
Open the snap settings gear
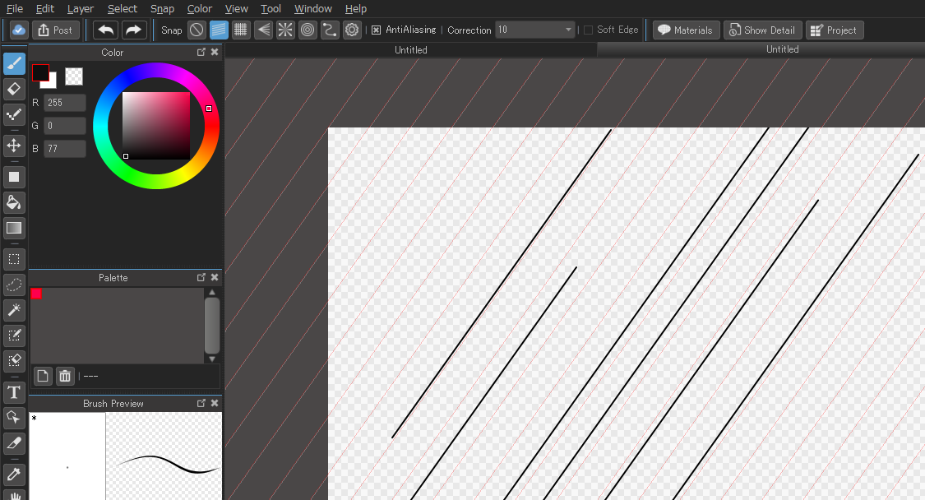coord(352,30)
